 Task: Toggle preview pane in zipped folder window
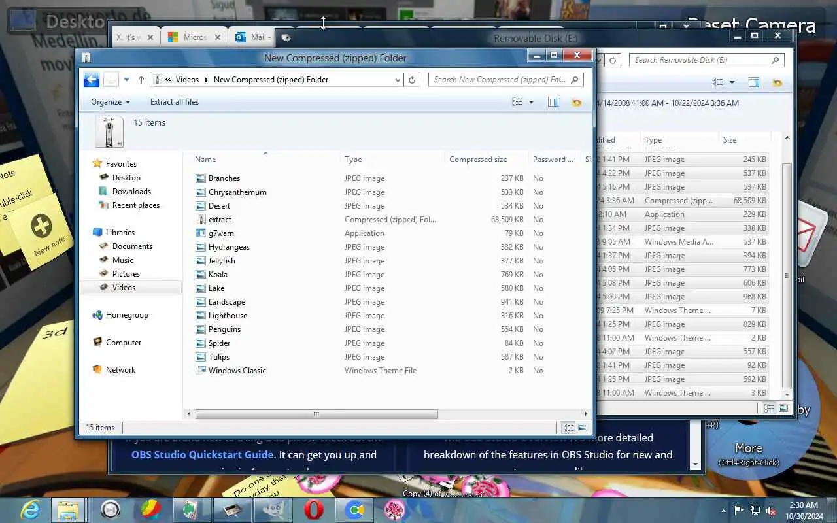pyautogui.click(x=553, y=102)
